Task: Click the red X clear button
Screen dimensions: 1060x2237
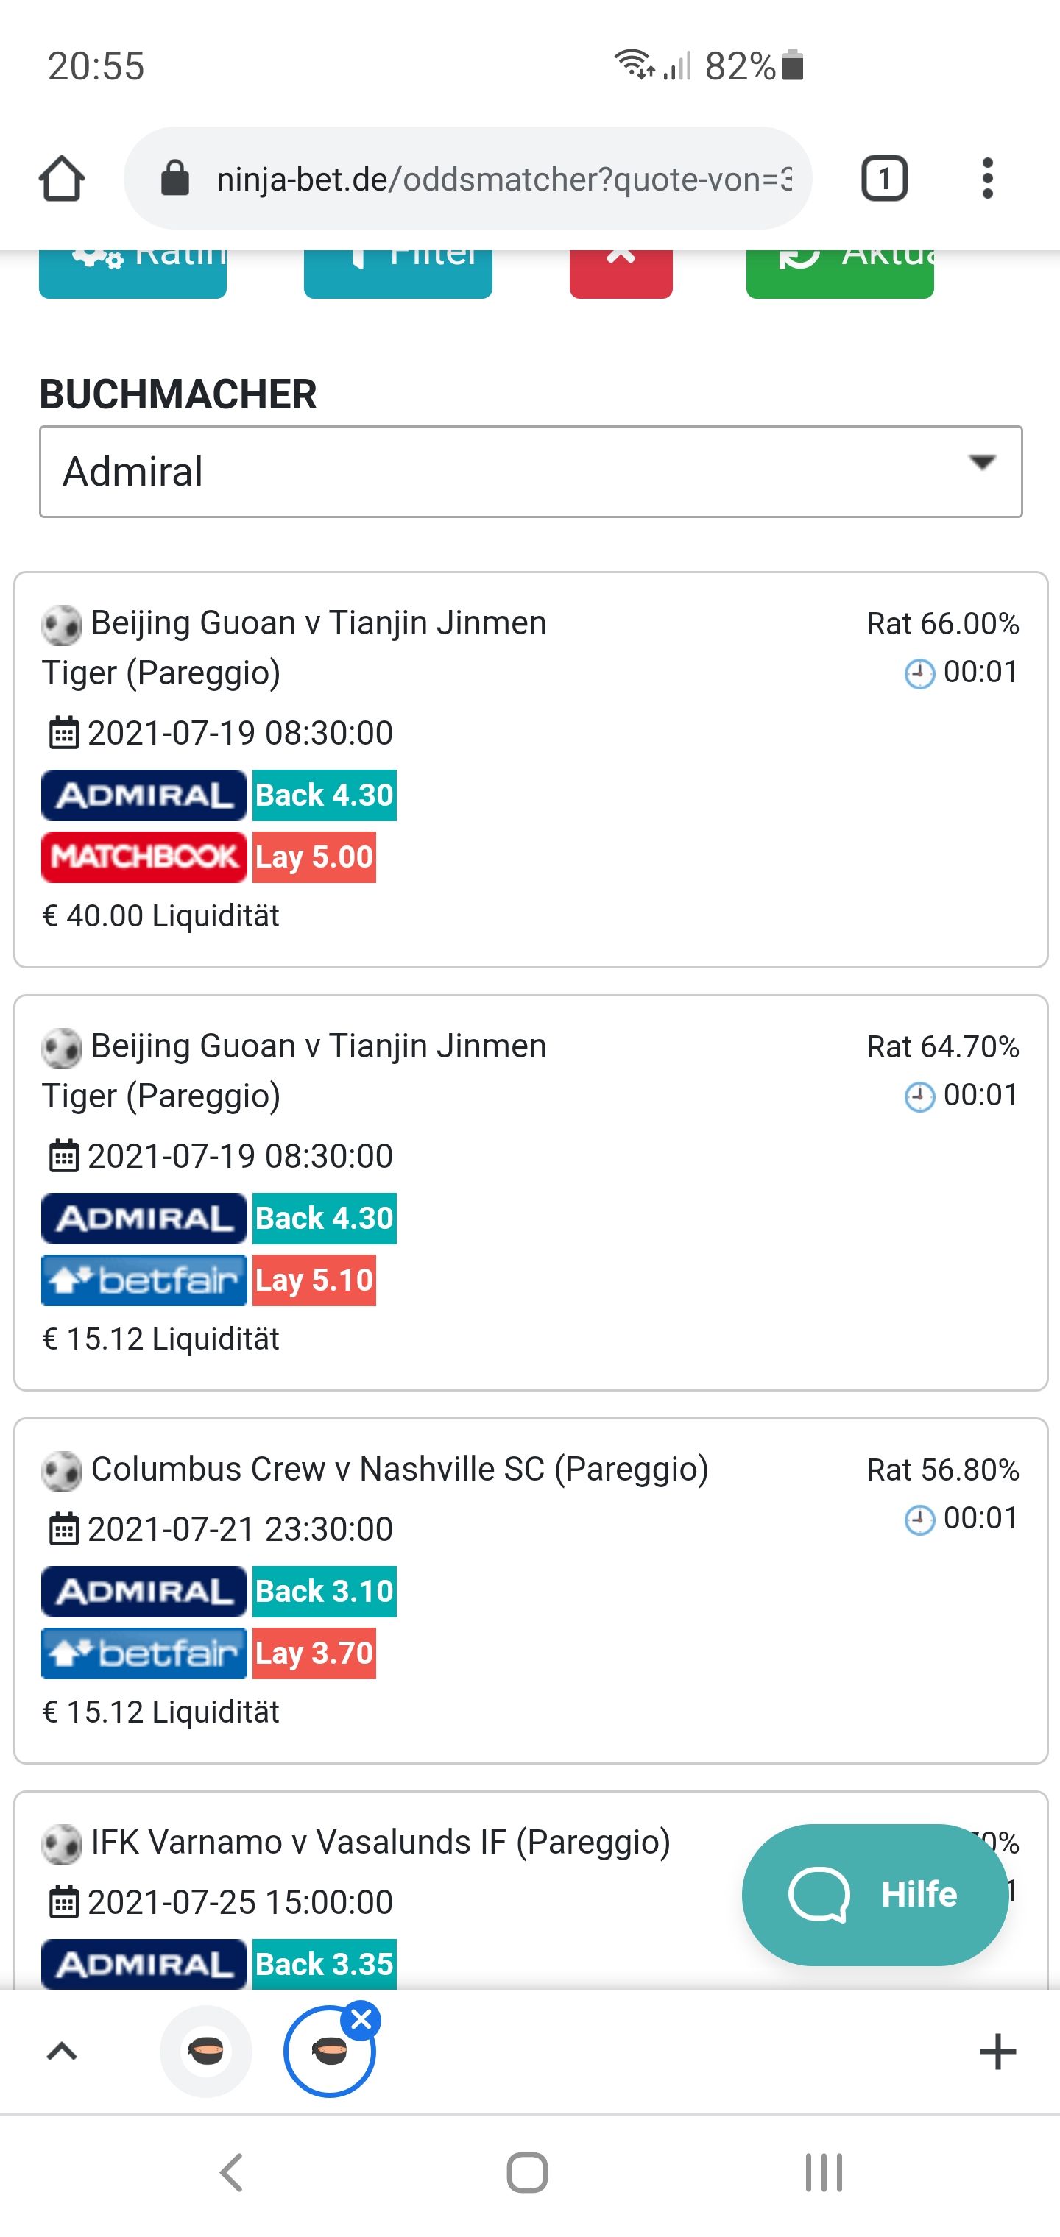Action: coord(621,274)
